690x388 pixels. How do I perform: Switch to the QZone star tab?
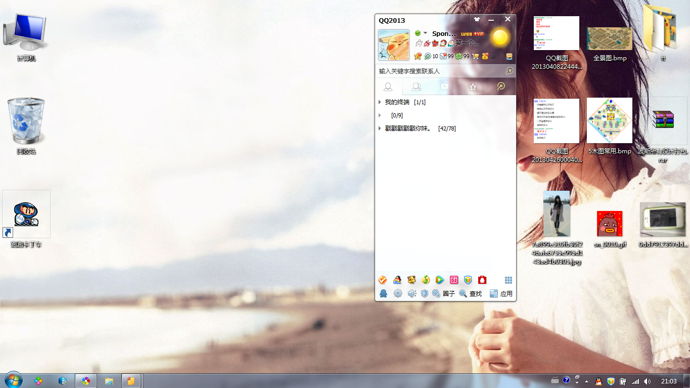[x=473, y=87]
